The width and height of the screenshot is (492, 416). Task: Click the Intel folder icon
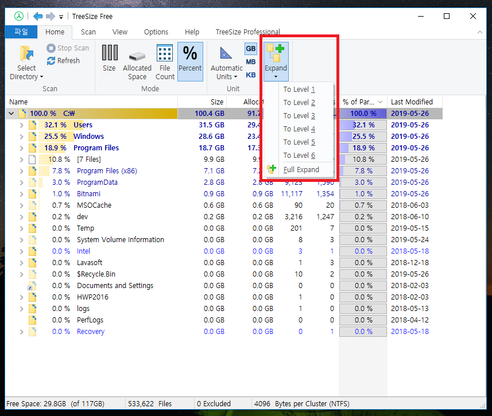click(x=32, y=251)
